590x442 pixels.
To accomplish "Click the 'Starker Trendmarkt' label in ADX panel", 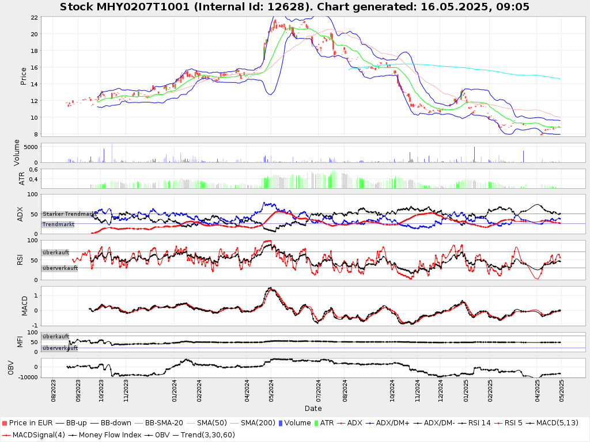I will 69,214.
